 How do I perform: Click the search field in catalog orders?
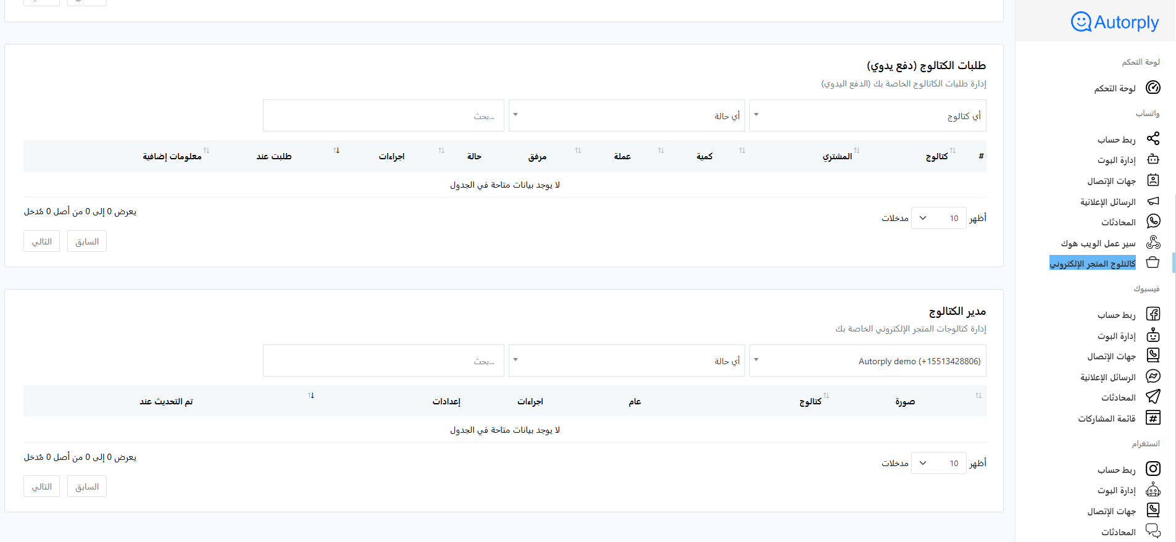(x=383, y=116)
